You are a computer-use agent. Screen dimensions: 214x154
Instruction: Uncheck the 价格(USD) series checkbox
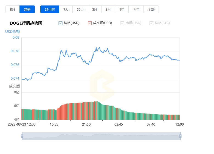pos(61,23)
